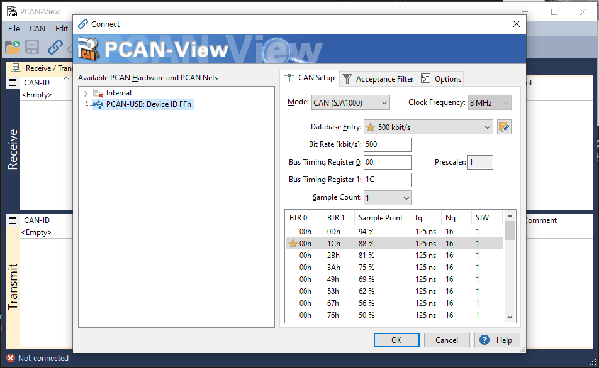This screenshot has height=368, width=599.
Task: Confirm with the OK button
Action: [396, 340]
